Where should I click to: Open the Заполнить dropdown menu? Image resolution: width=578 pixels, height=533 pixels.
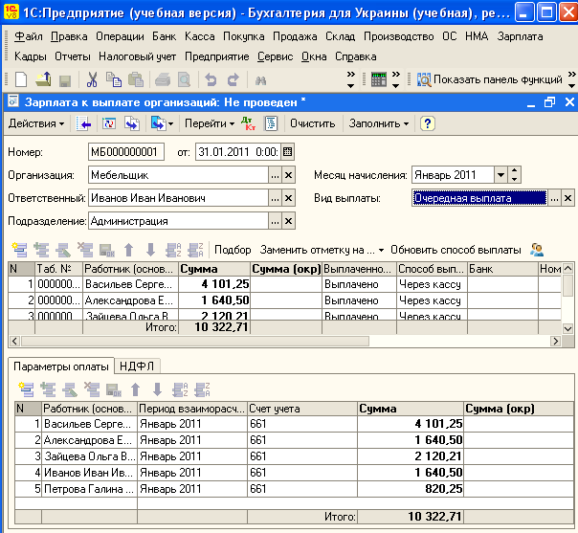tap(379, 123)
